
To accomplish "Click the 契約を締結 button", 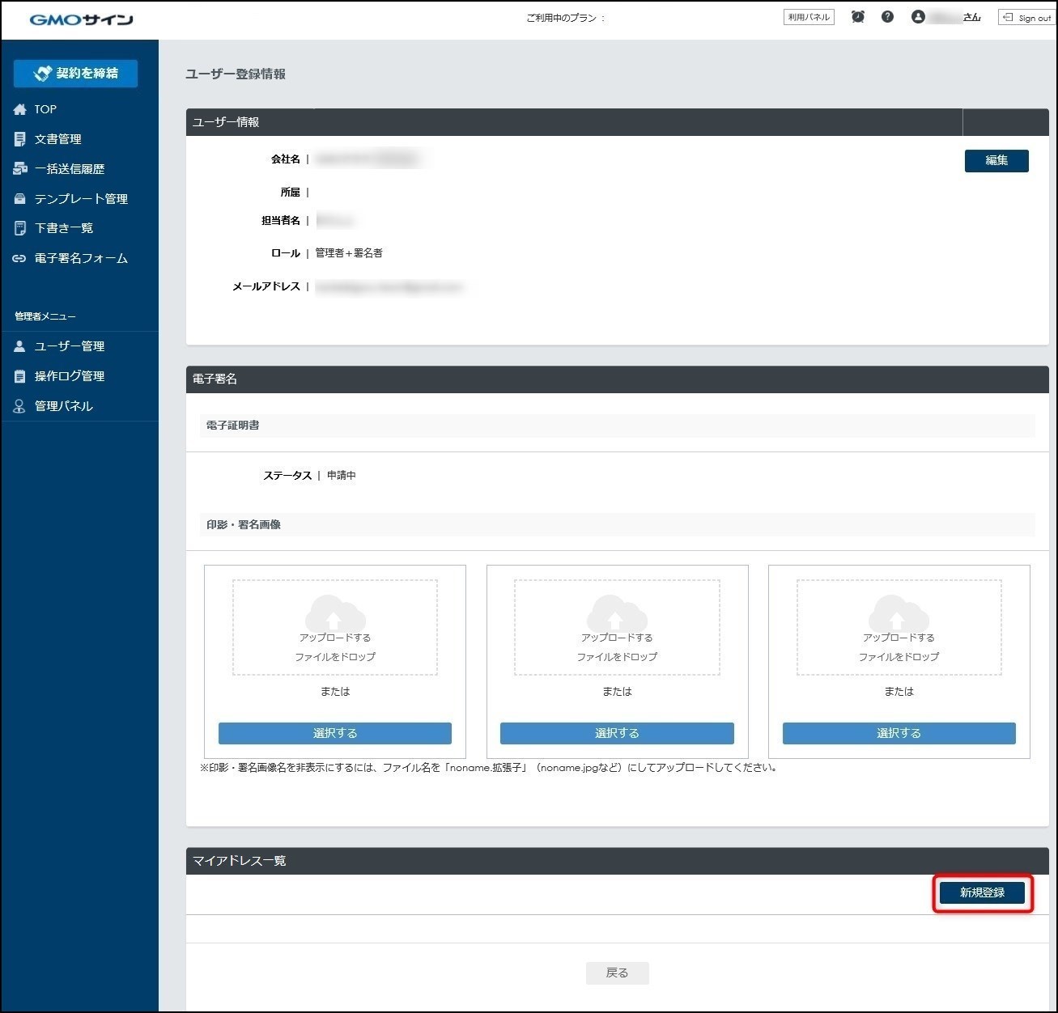I will (x=75, y=74).
